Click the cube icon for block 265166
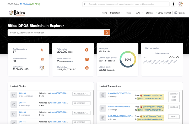Image resolution: width=189 pixels, height=124 pixels. pos(14,114)
